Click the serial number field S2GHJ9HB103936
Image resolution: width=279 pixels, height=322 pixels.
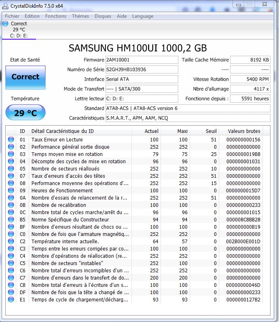(142, 69)
